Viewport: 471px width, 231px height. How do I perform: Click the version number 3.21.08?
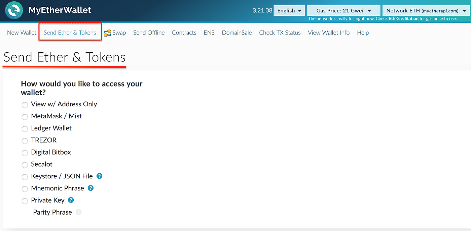262,10
